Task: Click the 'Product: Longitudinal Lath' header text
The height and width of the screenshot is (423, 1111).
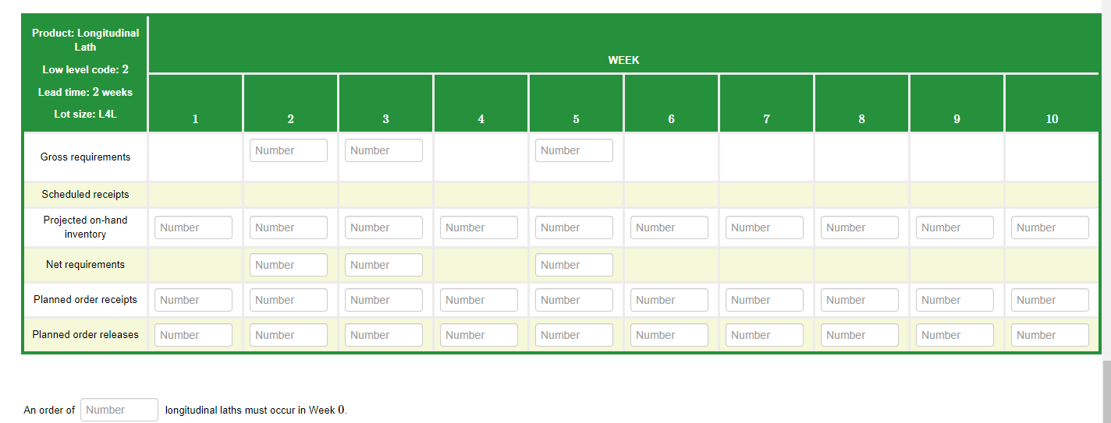Action: (86, 40)
